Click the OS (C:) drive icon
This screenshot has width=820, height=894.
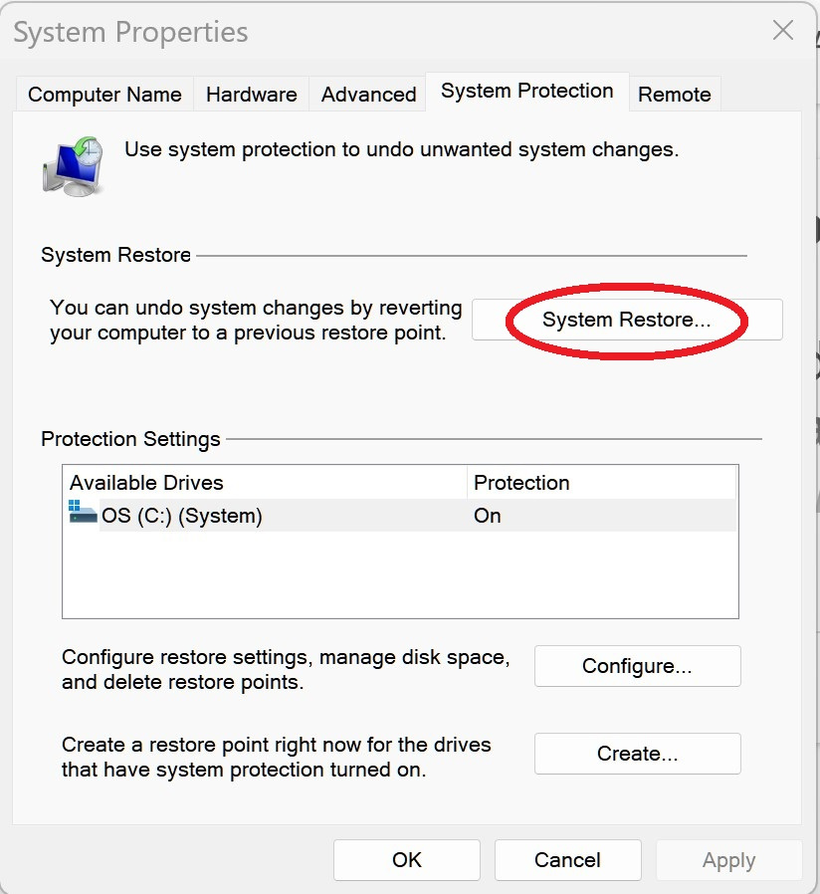83,512
